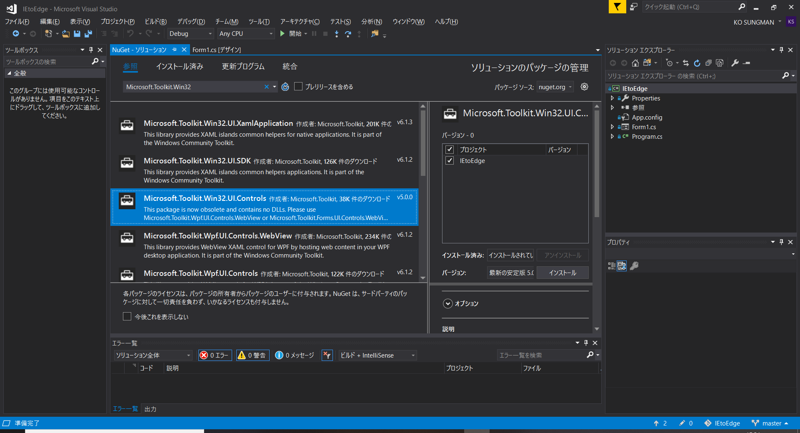Click the alphabetical sort icon in Properties
The height and width of the screenshot is (433, 800).
click(x=622, y=265)
